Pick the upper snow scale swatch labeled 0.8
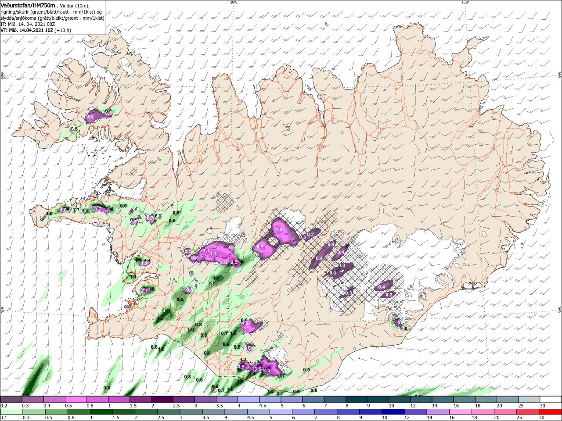562x421 pixels. (x=97, y=400)
